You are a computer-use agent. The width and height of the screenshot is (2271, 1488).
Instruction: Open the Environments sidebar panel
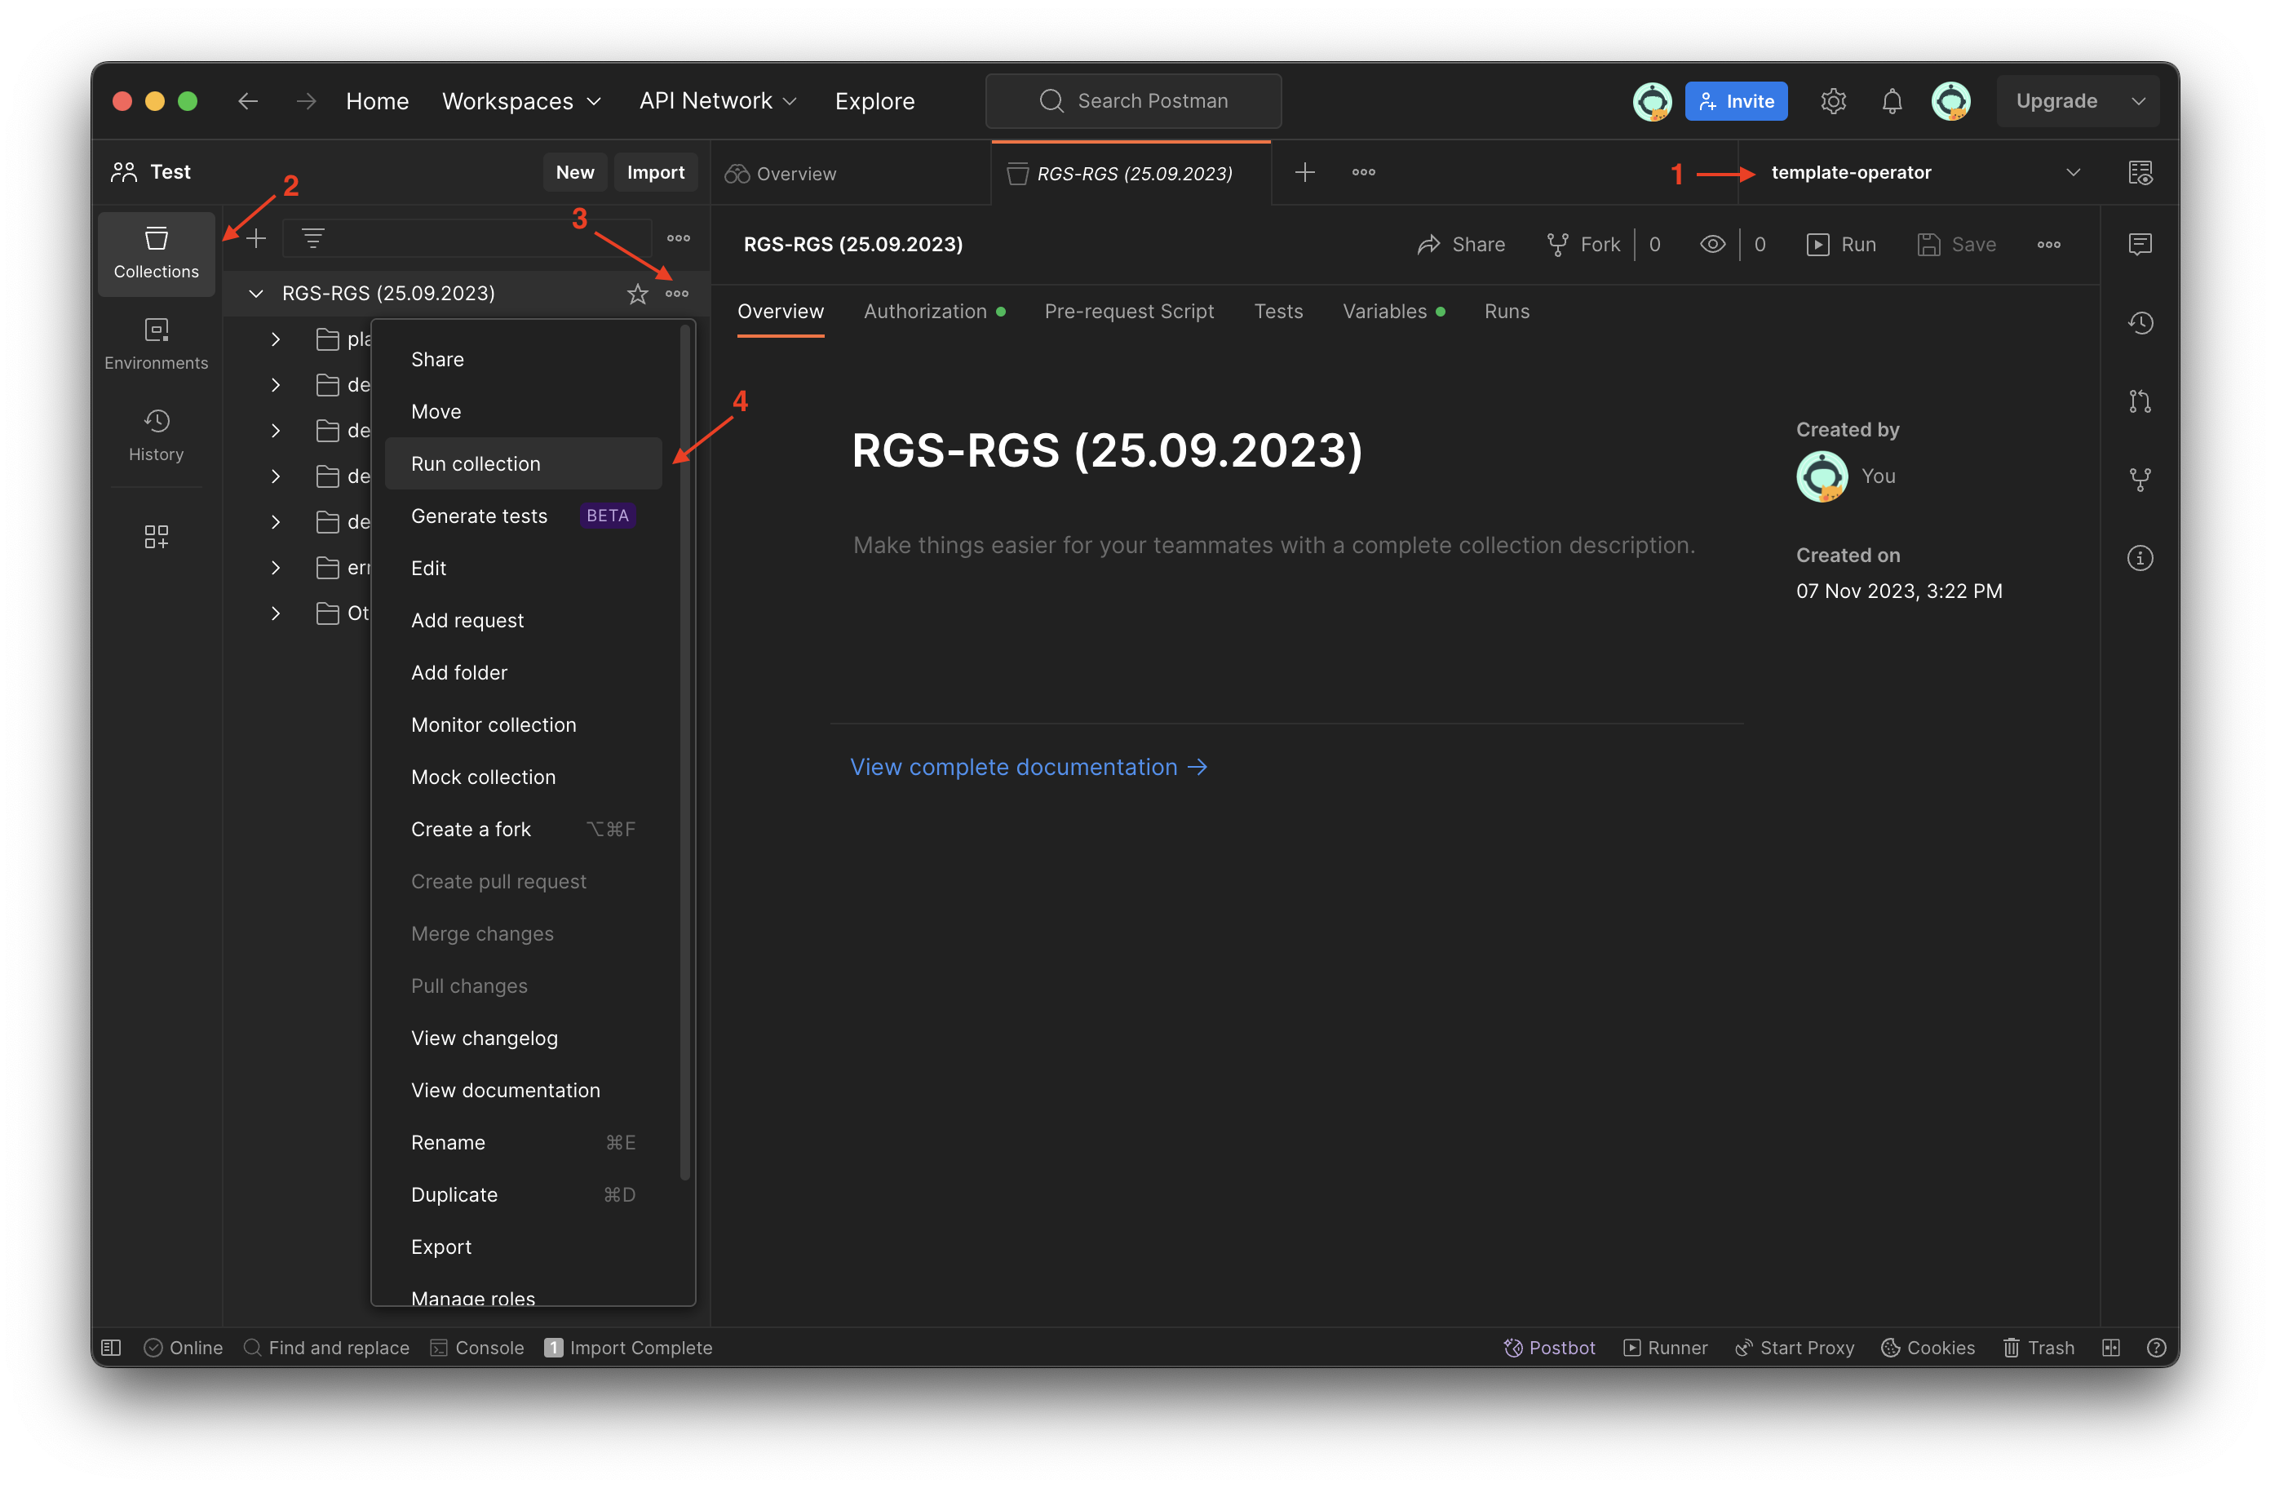pos(156,343)
